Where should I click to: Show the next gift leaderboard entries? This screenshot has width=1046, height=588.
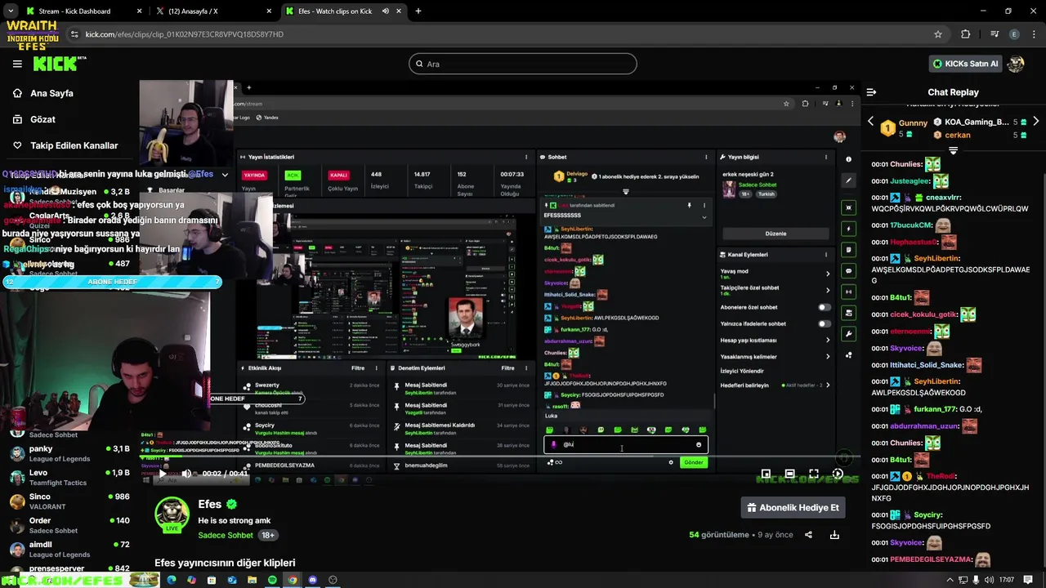(1035, 122)
